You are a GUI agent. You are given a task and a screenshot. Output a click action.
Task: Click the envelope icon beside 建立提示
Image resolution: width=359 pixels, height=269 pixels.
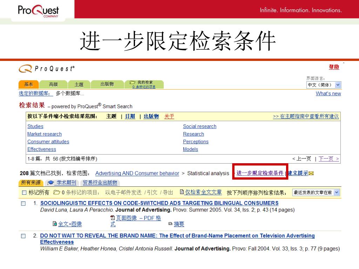pyautogui.click(x=311, y=173)
